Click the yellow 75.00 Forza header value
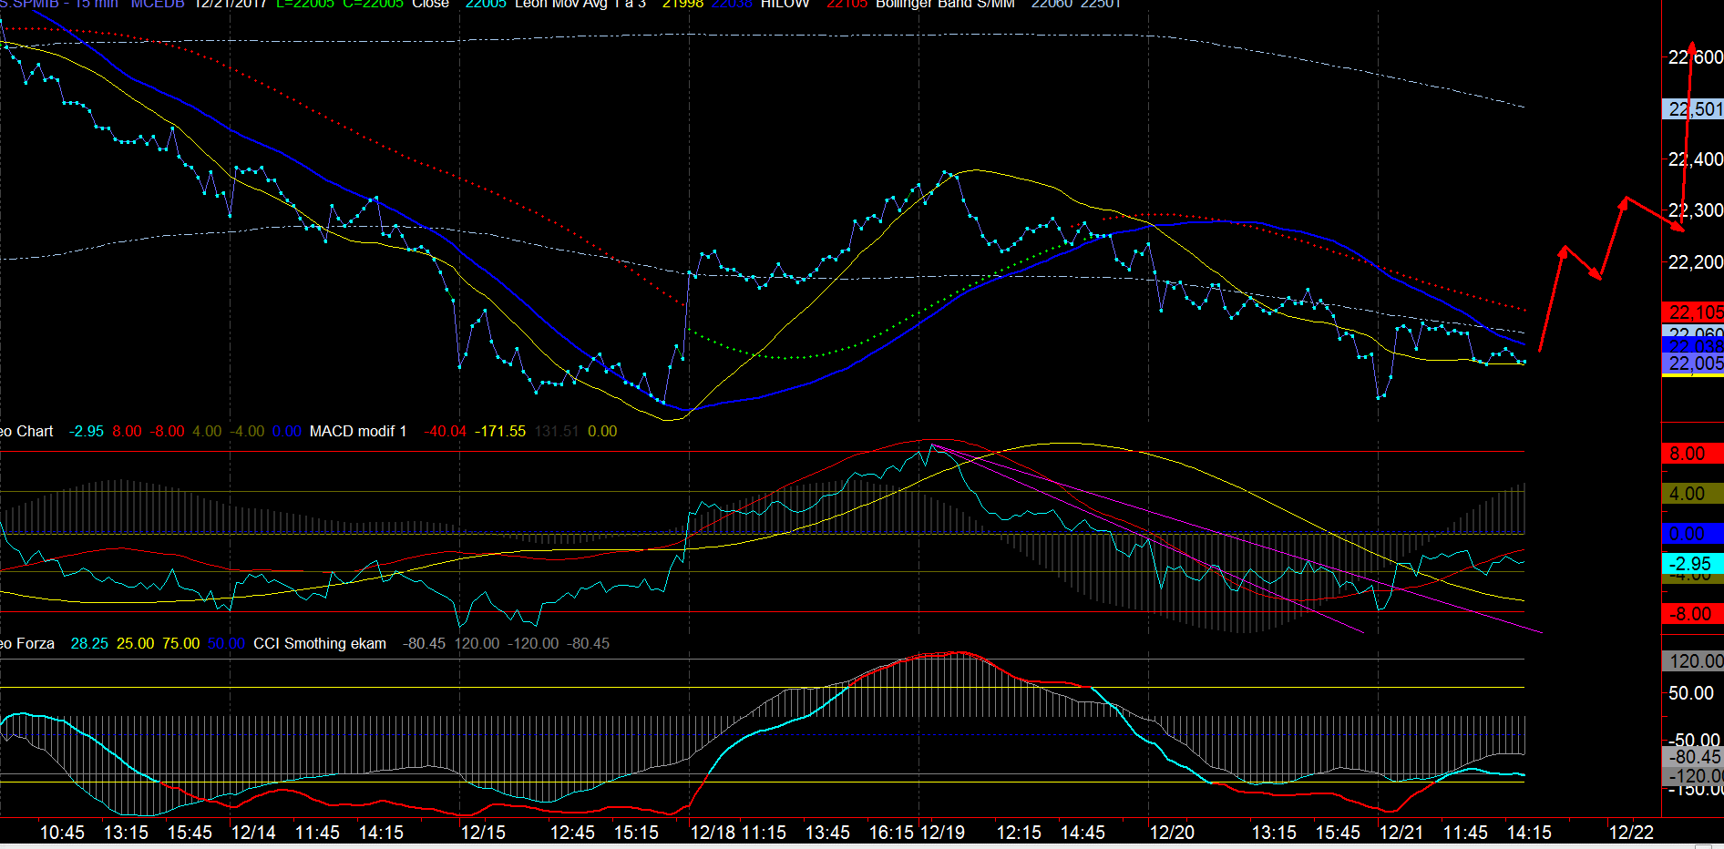This screenshot has height=849, width=1724. tap(180, 643)
